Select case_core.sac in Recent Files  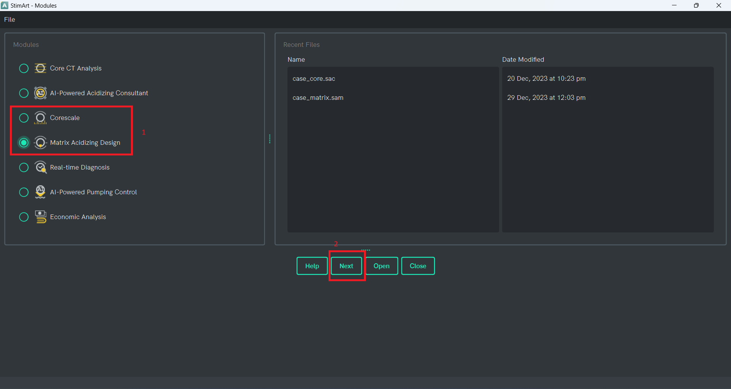point(314,78)
